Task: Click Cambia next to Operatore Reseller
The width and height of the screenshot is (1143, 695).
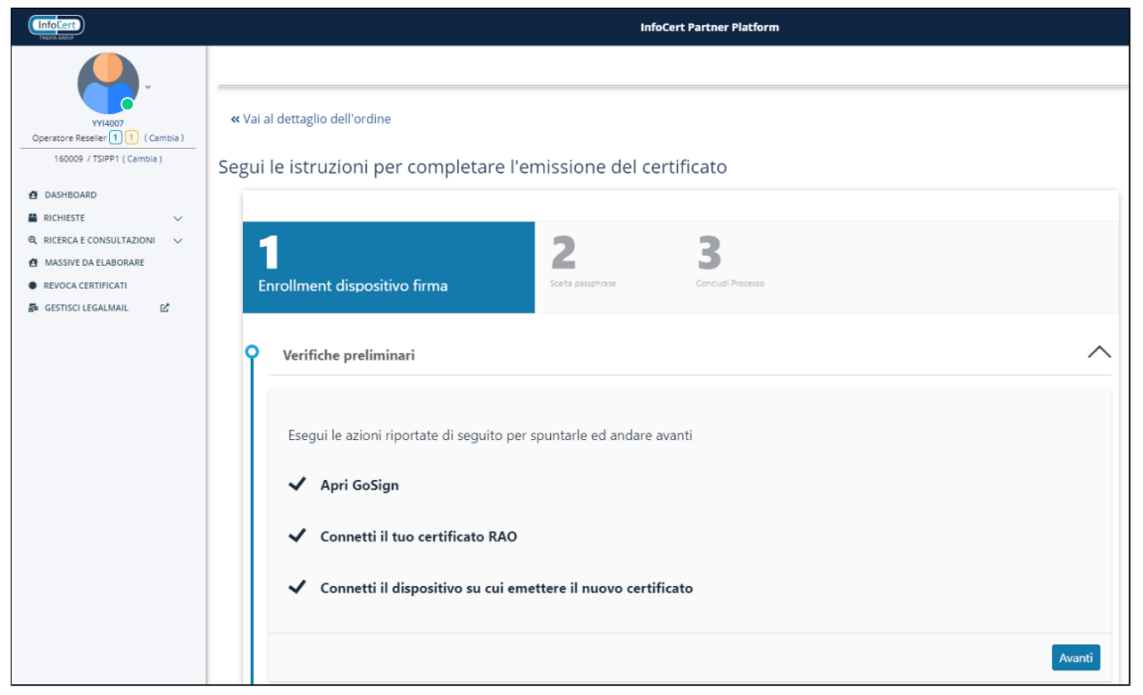Action: [x=163, y=138]
